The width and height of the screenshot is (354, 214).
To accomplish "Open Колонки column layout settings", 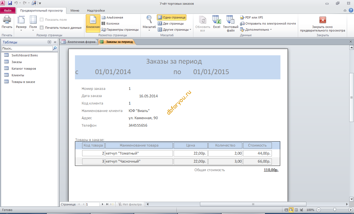I will (110, 24).
